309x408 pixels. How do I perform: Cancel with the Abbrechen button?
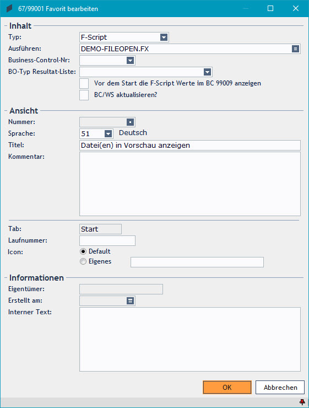[x=280, y=387]
